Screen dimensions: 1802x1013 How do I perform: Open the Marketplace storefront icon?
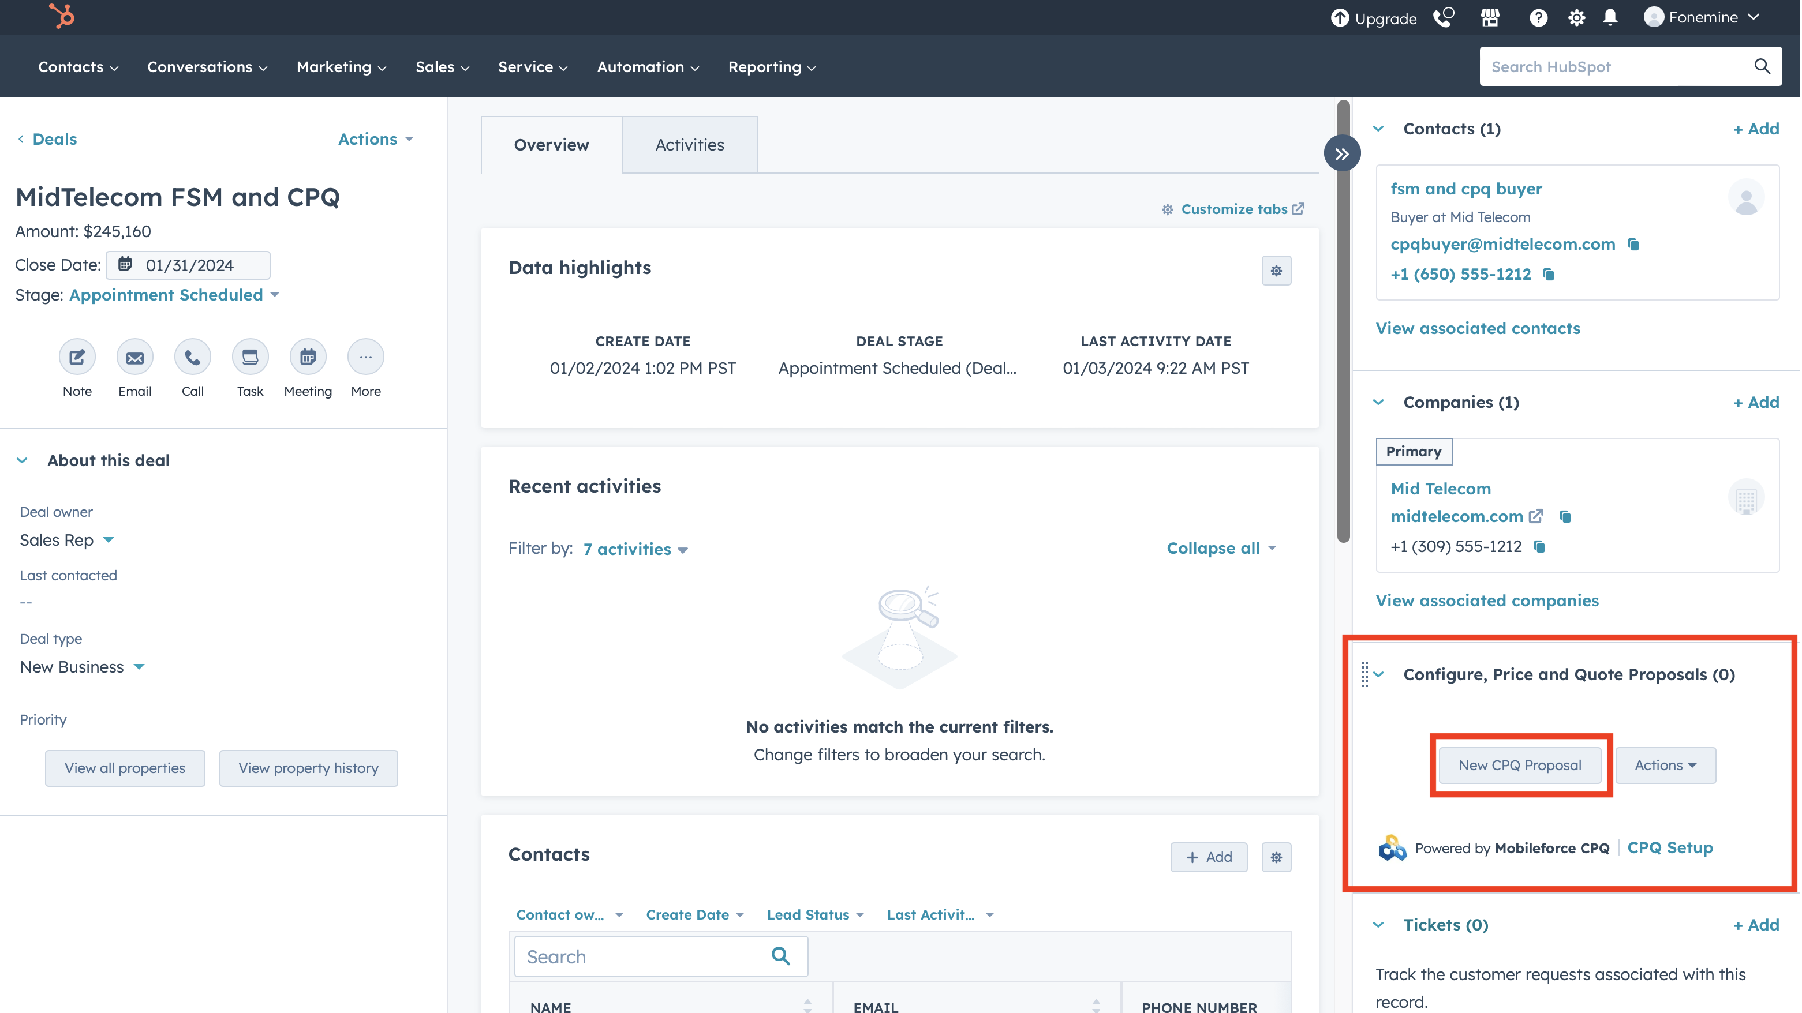(1490, 17)
